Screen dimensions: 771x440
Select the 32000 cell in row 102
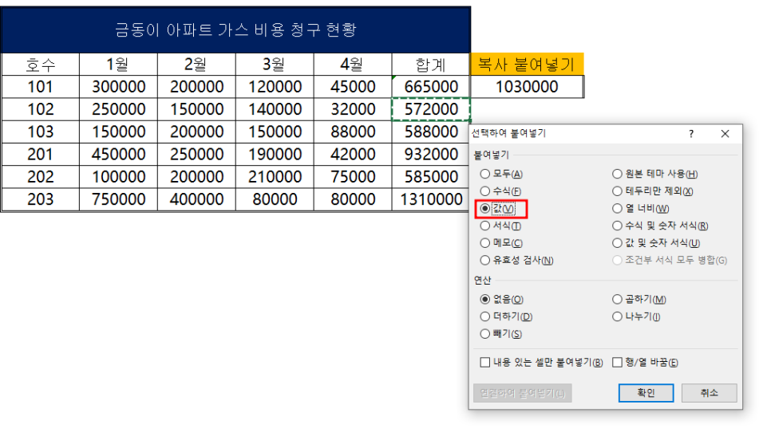(353, 109)
